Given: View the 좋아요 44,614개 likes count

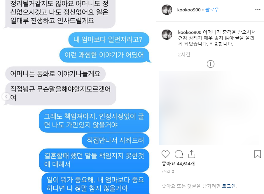Looking at the screenshot, I should pos(178,164).
